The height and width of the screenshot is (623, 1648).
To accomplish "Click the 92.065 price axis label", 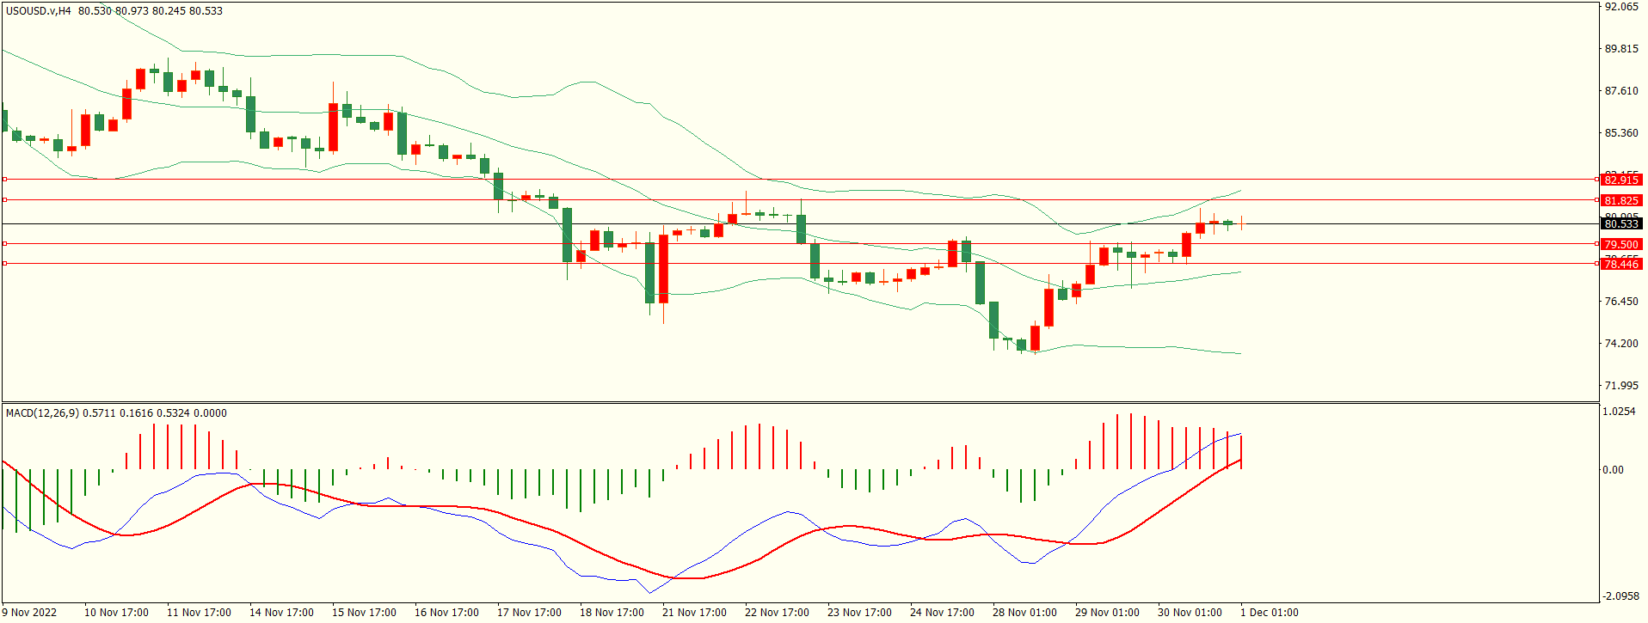I will point(1621,7).
